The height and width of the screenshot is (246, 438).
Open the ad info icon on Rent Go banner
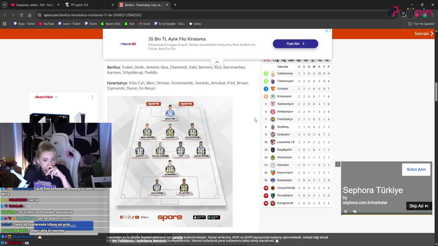click(x=326, y=31)
